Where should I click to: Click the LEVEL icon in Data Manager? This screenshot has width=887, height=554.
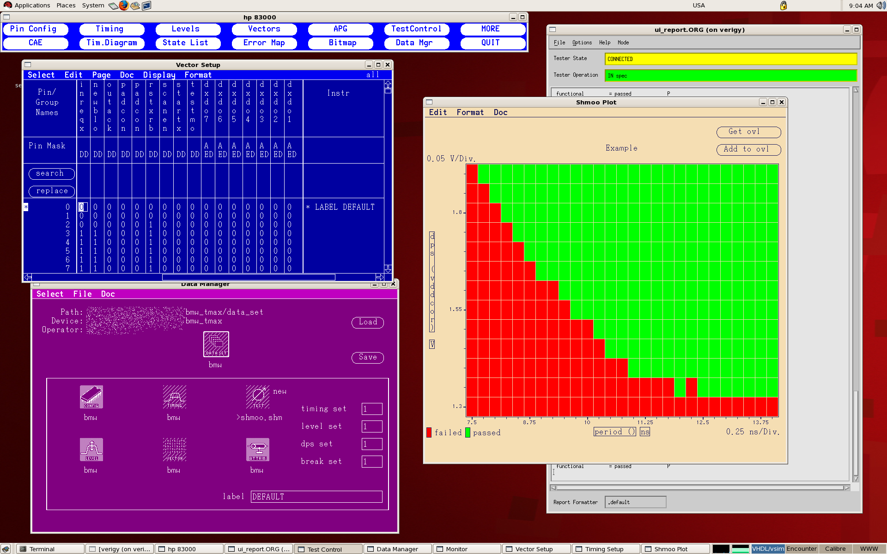[91, 449]
